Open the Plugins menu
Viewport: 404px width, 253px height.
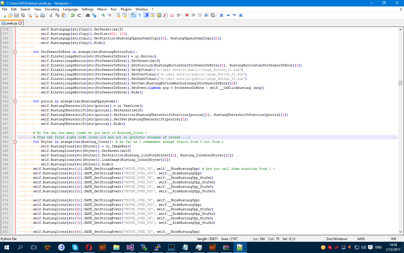pyautogui.click(x=126, y=9)
